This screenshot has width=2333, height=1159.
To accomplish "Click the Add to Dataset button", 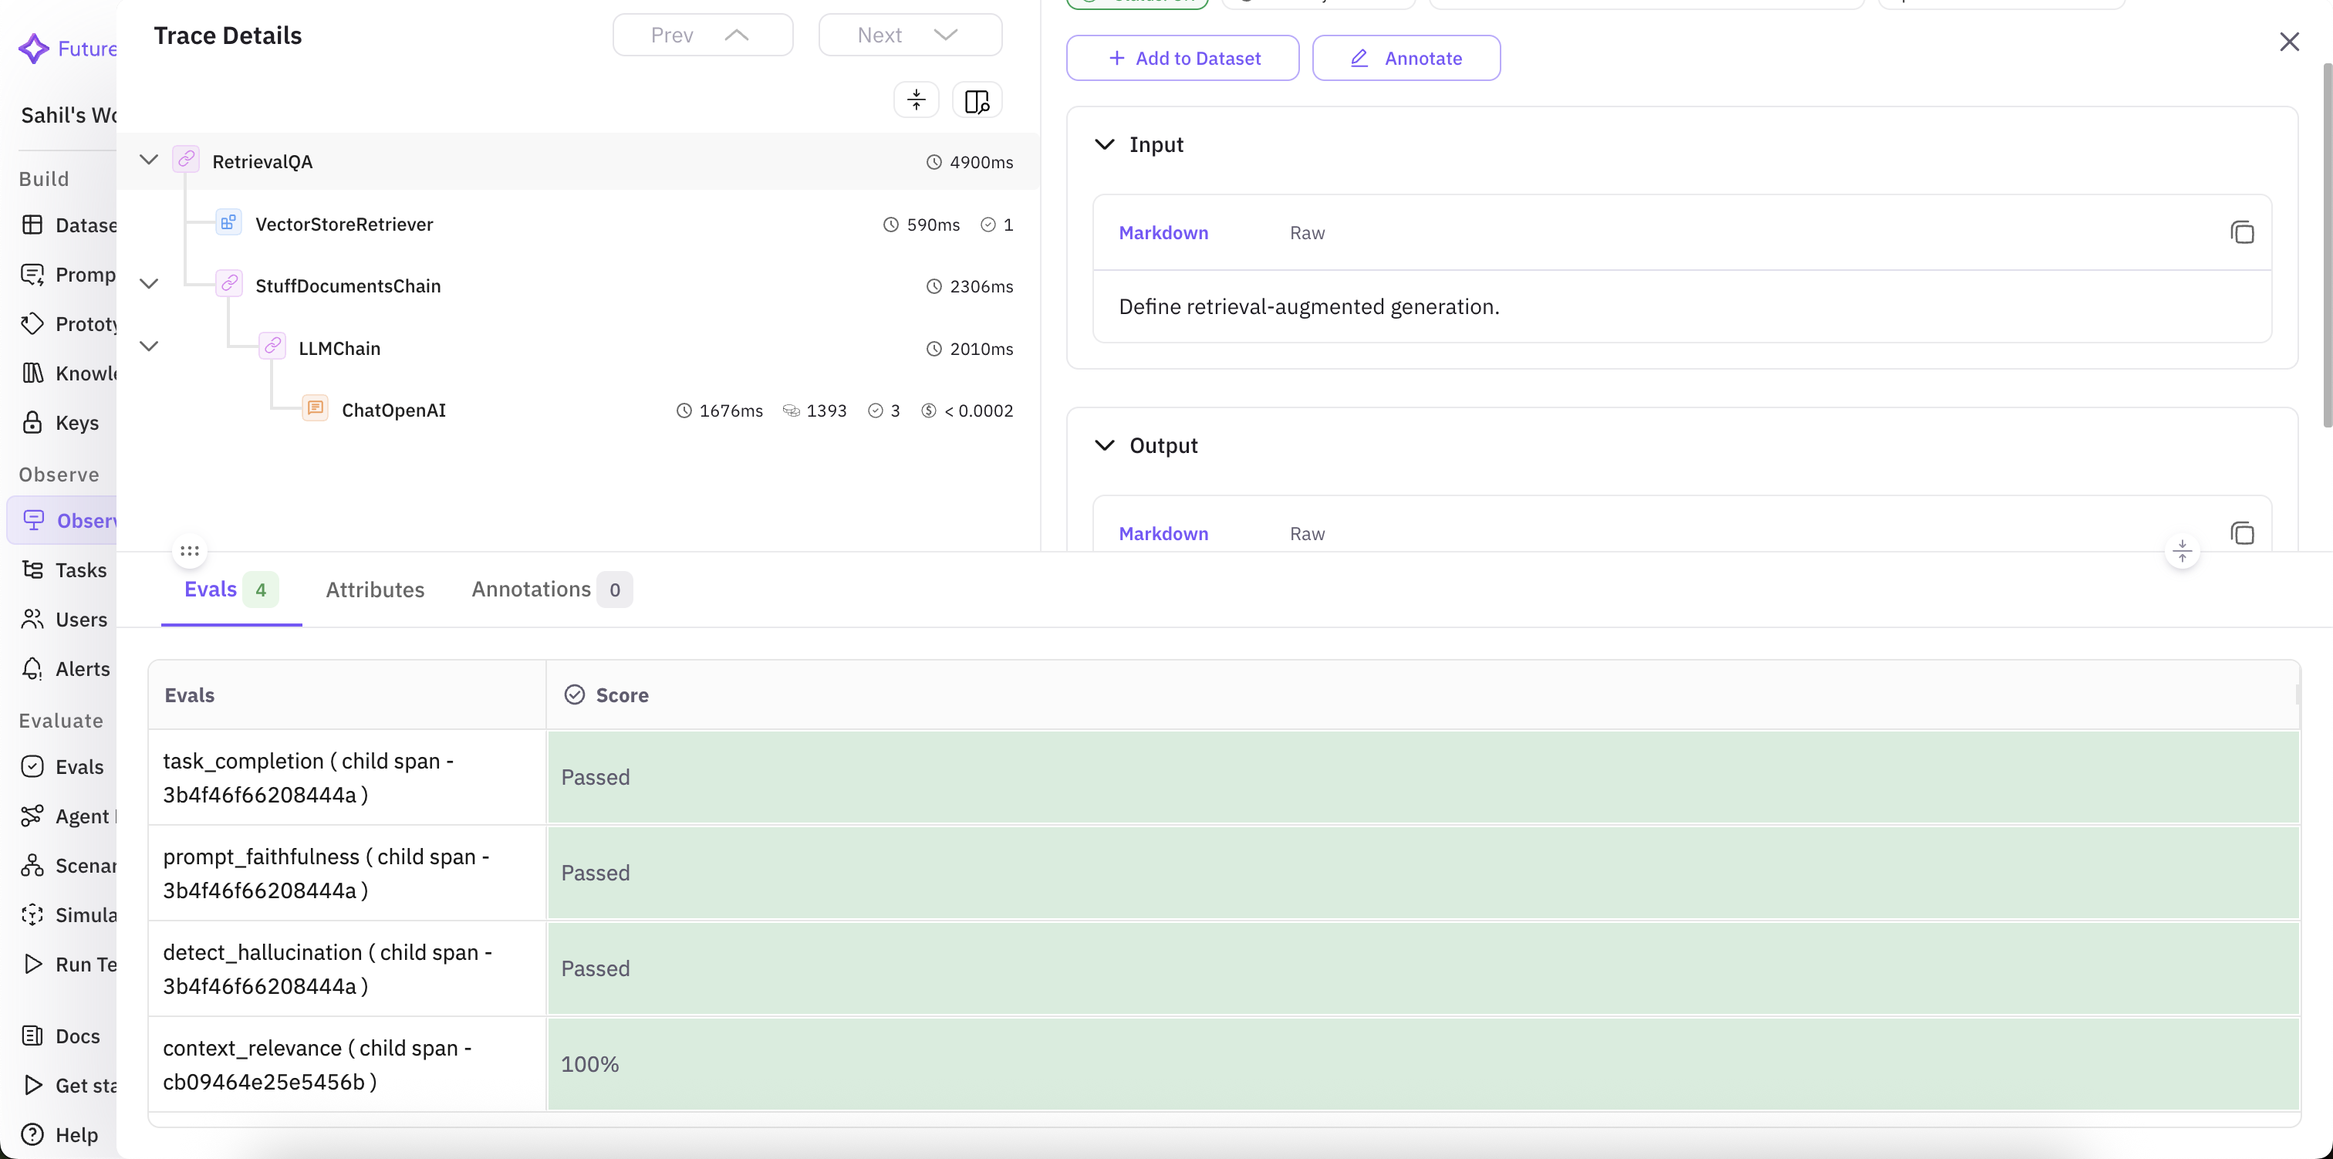I will 1182,57.
